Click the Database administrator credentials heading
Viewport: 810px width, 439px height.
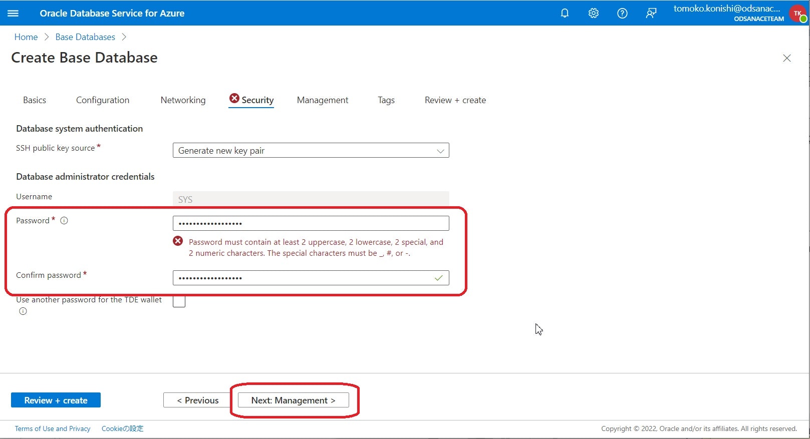pyautogui.click(x=85, y=177)
